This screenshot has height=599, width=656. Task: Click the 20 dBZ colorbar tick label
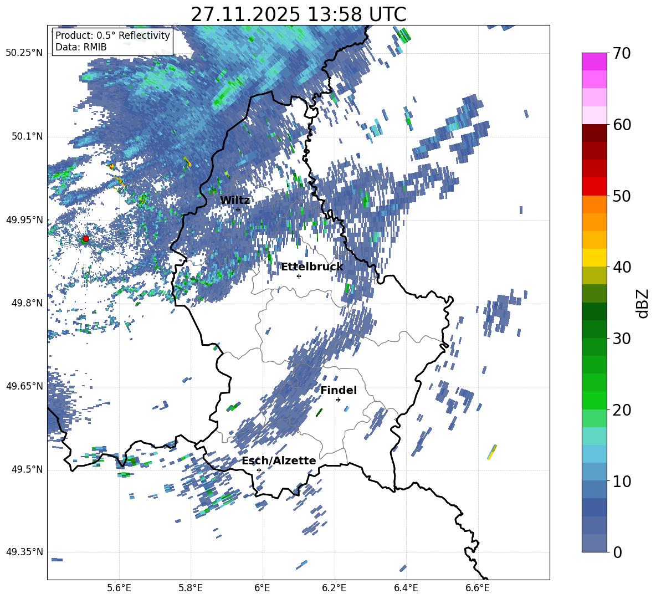pos(622,410)
